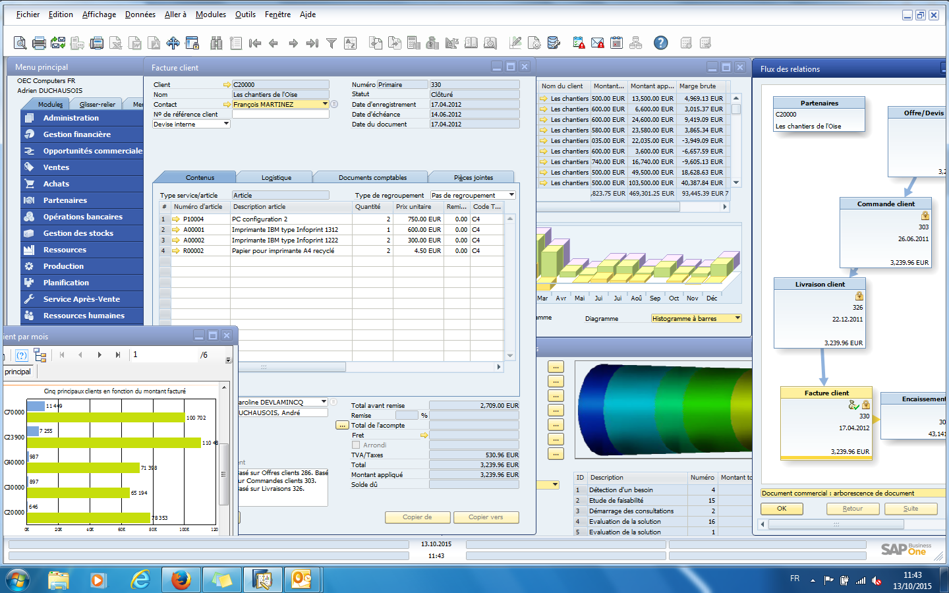The image size is (949, 593).
Task: Switch to the Documents comptables tab
Action: tap(372, 177)
